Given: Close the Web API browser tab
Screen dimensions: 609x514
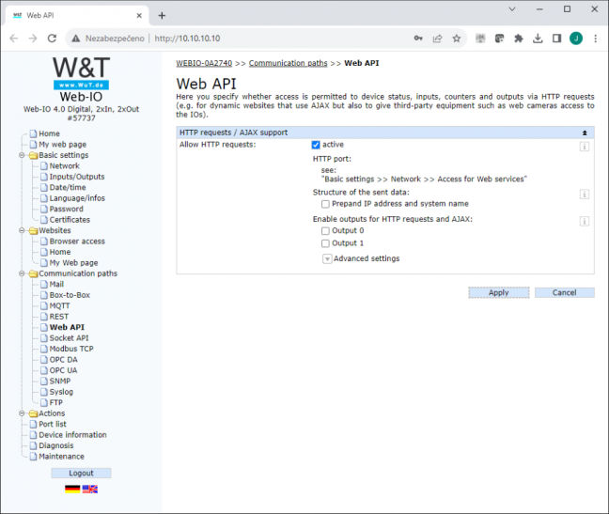Looking at the screenshot, I should (139, 16).
